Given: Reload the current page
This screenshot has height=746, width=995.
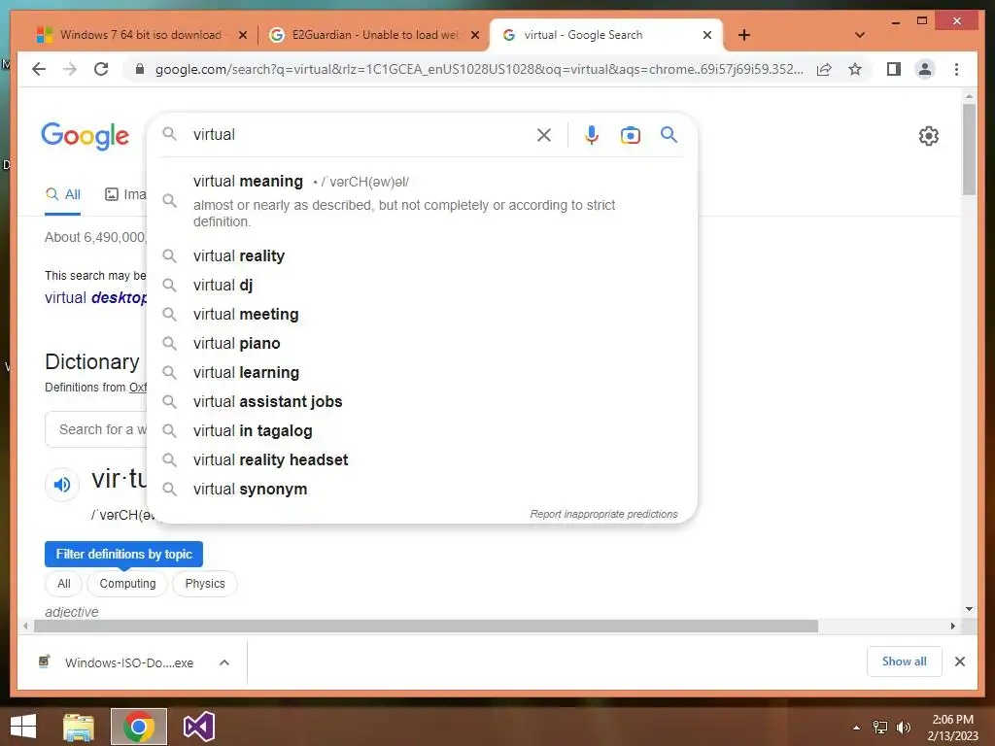Looking at the screenshot, I should point(101,69).
